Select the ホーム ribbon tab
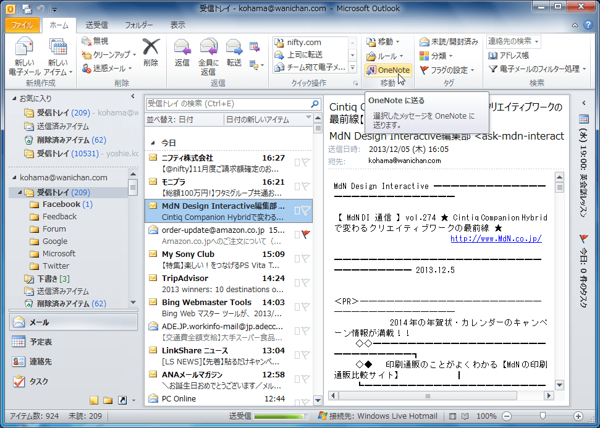 click(59, 25)
